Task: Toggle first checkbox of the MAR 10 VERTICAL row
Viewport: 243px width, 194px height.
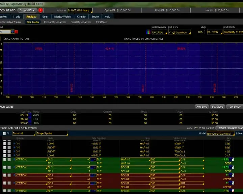Action: click(5, 159)
